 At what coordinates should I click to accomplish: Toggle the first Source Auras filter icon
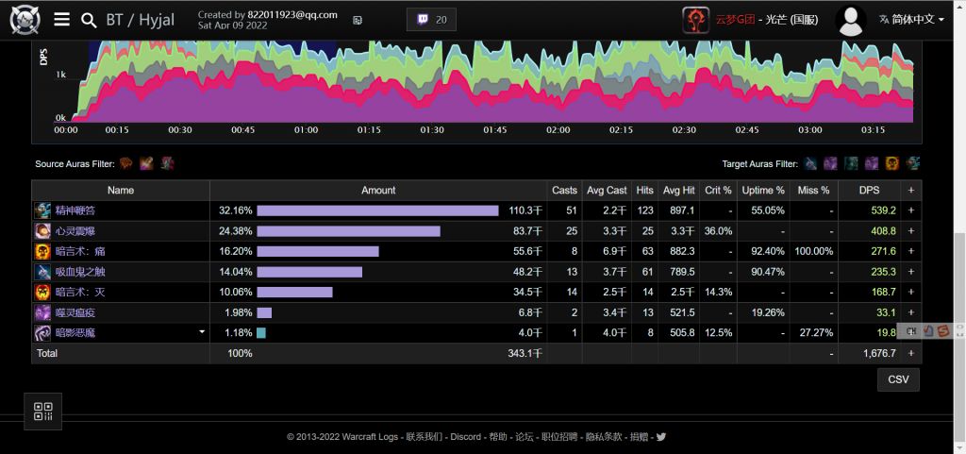pyautogui.click(x=125, y=163)
